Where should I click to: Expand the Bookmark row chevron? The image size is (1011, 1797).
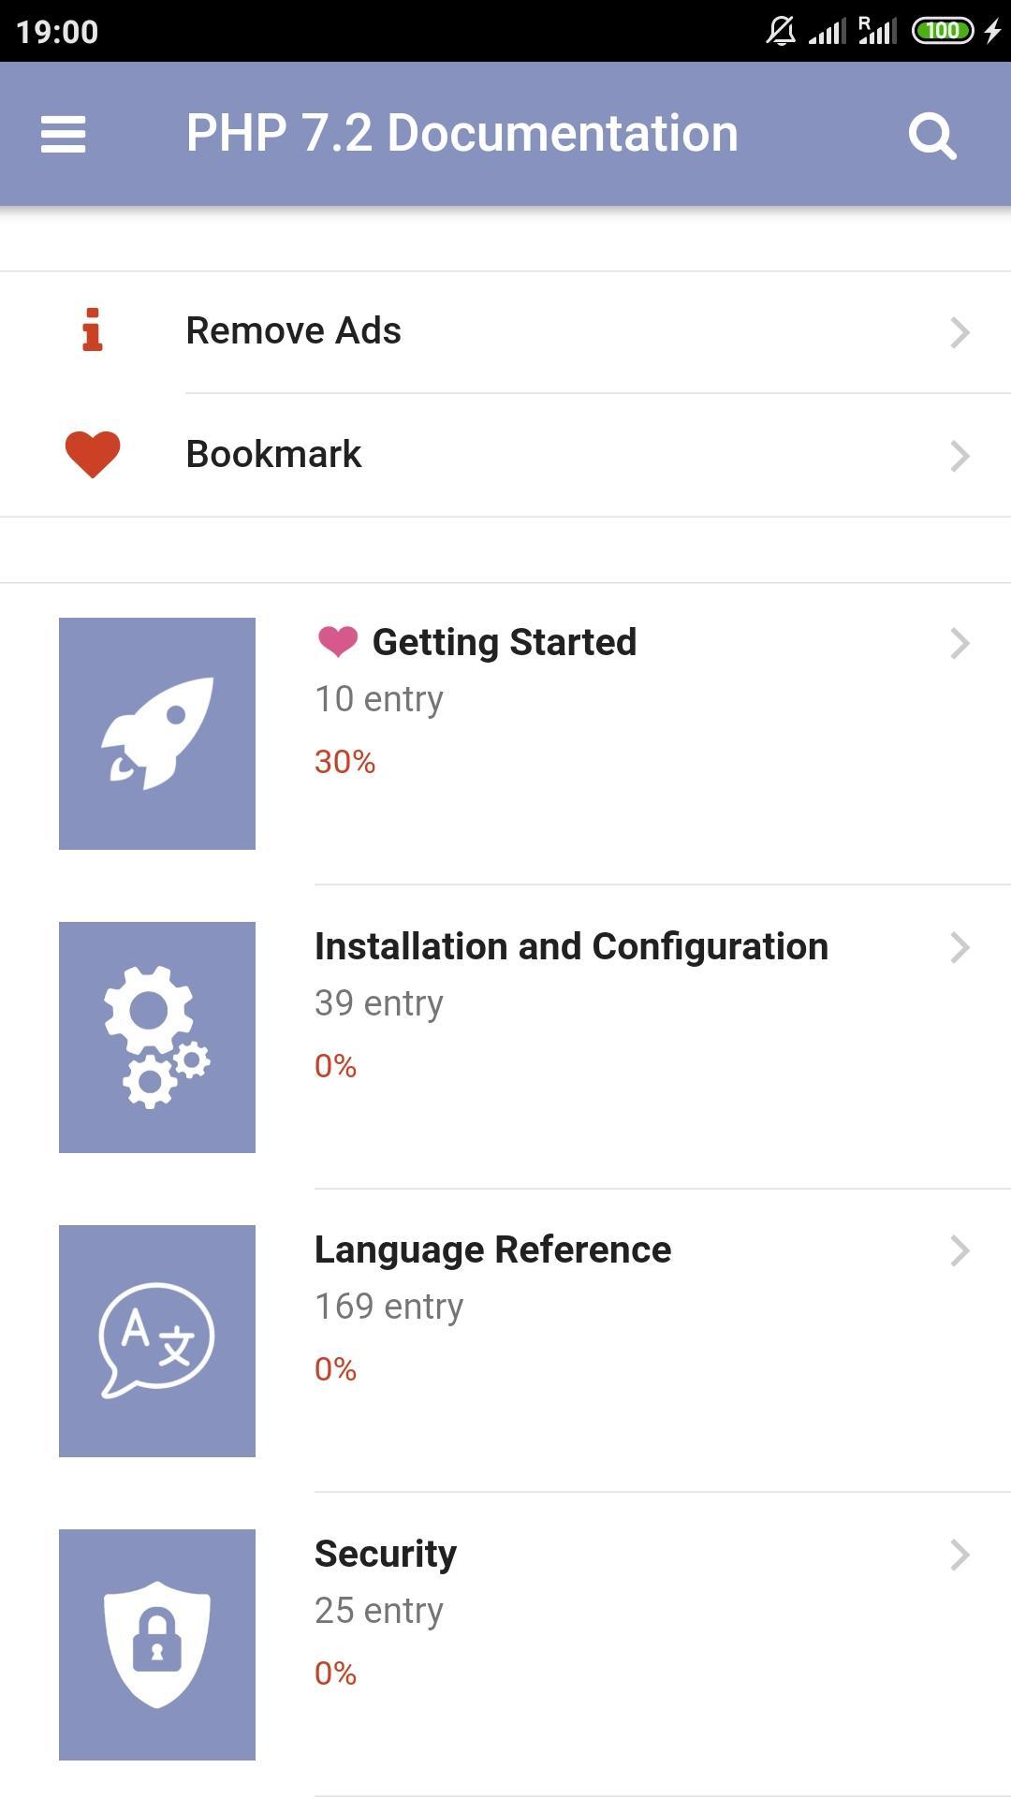(960, 456)
